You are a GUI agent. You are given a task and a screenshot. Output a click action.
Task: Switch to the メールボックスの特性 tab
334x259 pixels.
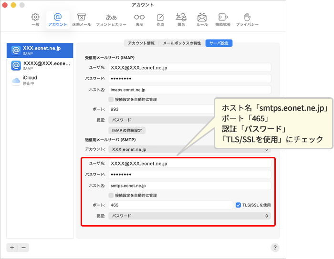(x=182, y=43)
